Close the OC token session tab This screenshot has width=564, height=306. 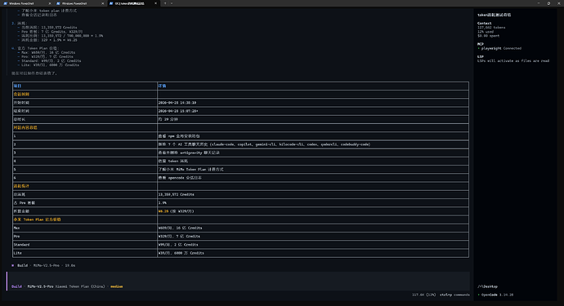point(155,3)
